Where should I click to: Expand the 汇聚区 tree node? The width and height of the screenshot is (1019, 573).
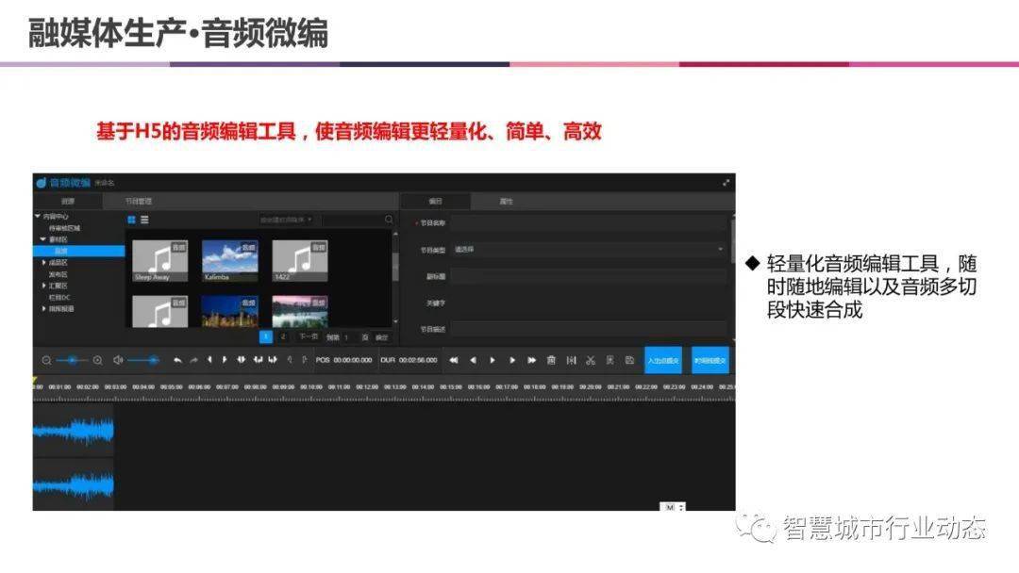43,286
